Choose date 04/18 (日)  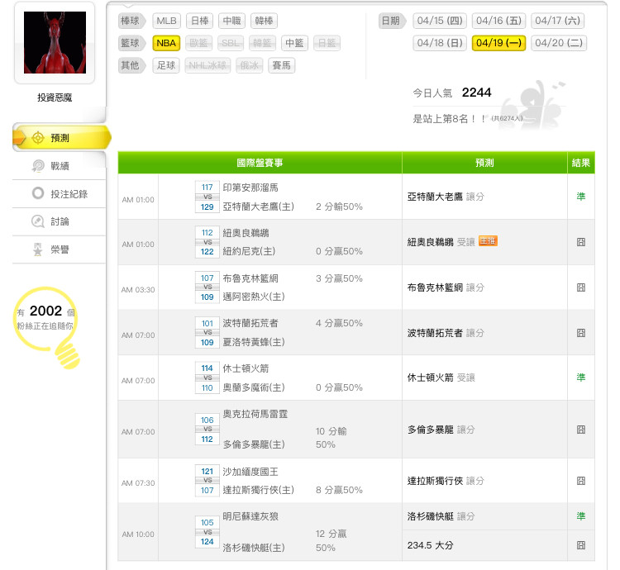click(x=440, y=43)
